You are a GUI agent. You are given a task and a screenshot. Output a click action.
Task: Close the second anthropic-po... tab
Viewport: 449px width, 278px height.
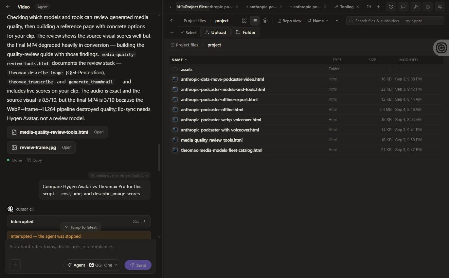point(281,7)
